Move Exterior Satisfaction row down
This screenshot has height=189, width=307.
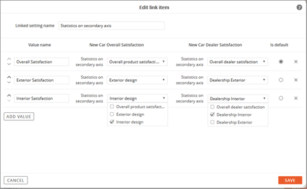click(x=9, y=82)
